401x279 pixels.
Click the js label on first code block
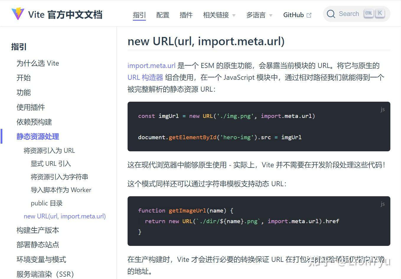(x=382, y=109)
